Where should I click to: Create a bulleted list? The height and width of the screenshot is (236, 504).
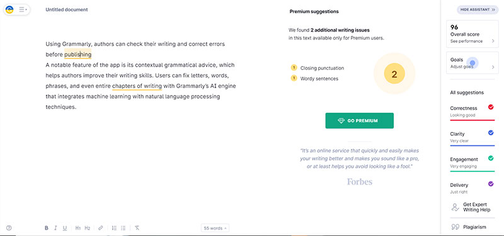tap(123, 228)
